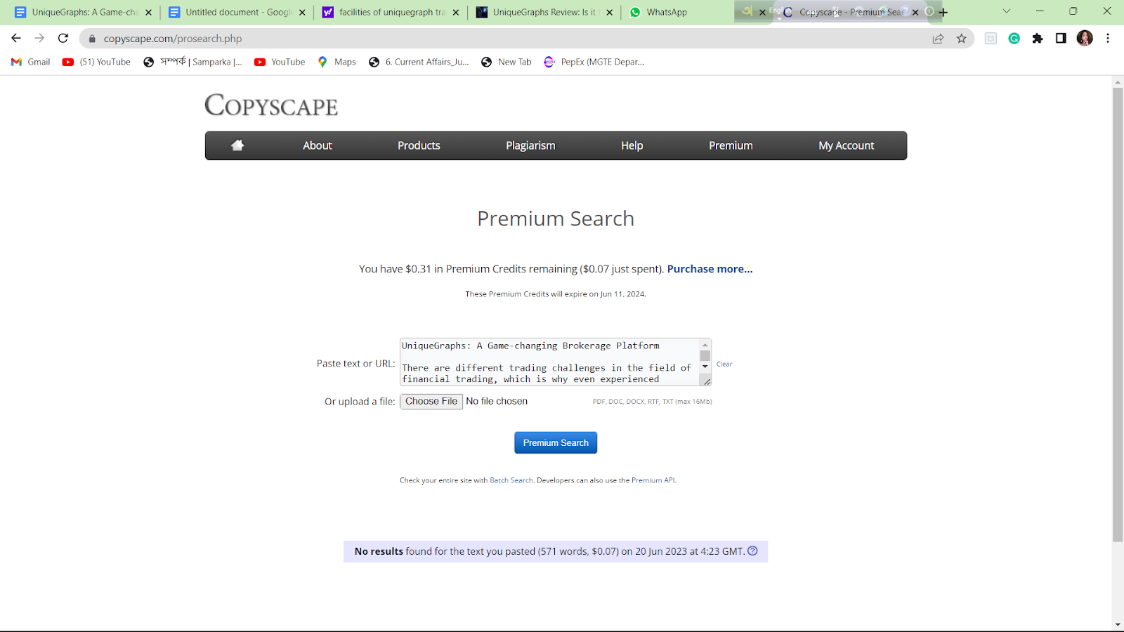The image size is (1124, 632).
Task: Click the text box scroll-up arrow
Action: pos(705,345)
